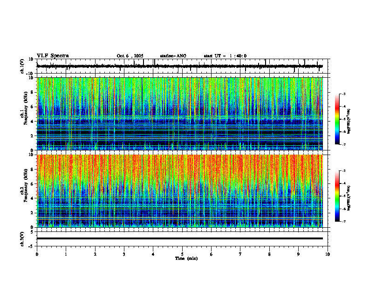This screenshot has width=369, height=285.
Task: Click the ch.1 voltage waveform trace
Action: click(x=179, y=66)
